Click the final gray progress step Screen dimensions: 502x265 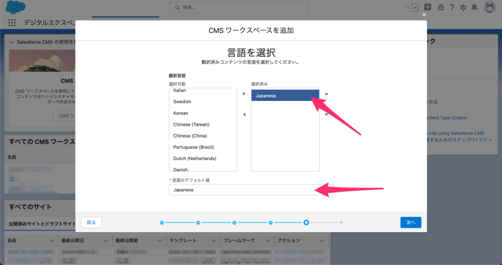click(x=341, y=222)
